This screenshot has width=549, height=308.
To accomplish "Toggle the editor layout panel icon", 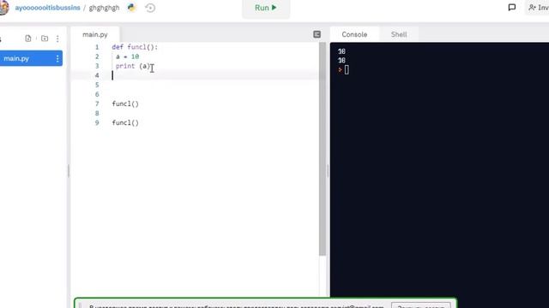I will click(x=317, y=34).
